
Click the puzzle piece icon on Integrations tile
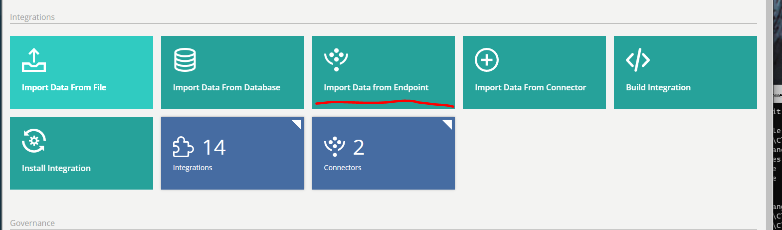tap(184, 147)
